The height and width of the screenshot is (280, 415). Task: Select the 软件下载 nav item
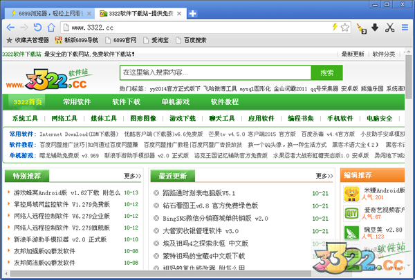tap(127, 102)
